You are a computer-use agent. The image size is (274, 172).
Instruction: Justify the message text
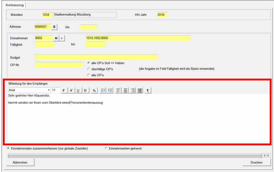[140, 90]
